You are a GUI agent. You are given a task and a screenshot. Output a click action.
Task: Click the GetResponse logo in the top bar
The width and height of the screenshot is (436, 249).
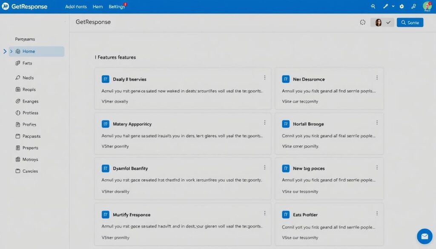(24, 7)
